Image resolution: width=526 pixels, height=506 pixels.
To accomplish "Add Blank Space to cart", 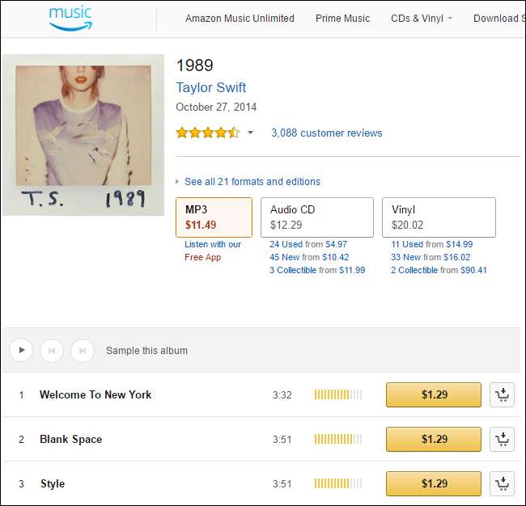I will [x=502, y=439].
